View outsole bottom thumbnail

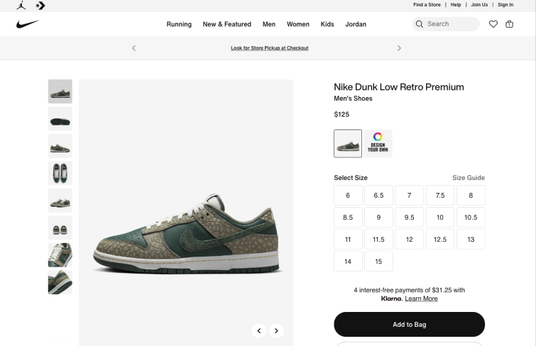click(x=60, y=119)
